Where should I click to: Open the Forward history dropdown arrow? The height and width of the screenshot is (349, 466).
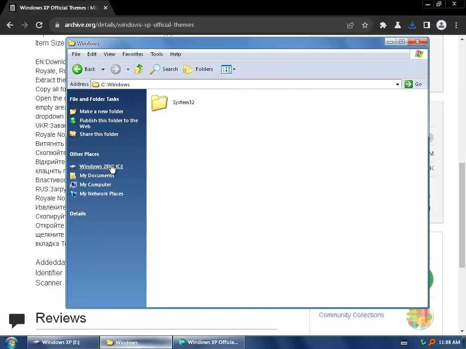[x=128, y=69]
